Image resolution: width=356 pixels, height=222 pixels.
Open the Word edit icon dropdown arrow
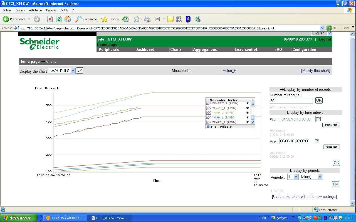click(164, 19)
